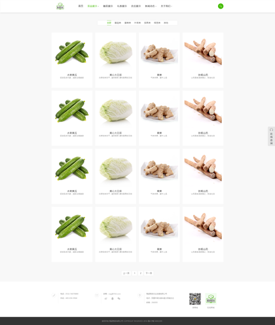Click the green search icon in header
The height and width of the screenshot is (325, 275).
pyautogui.click(x=221, y=6)
